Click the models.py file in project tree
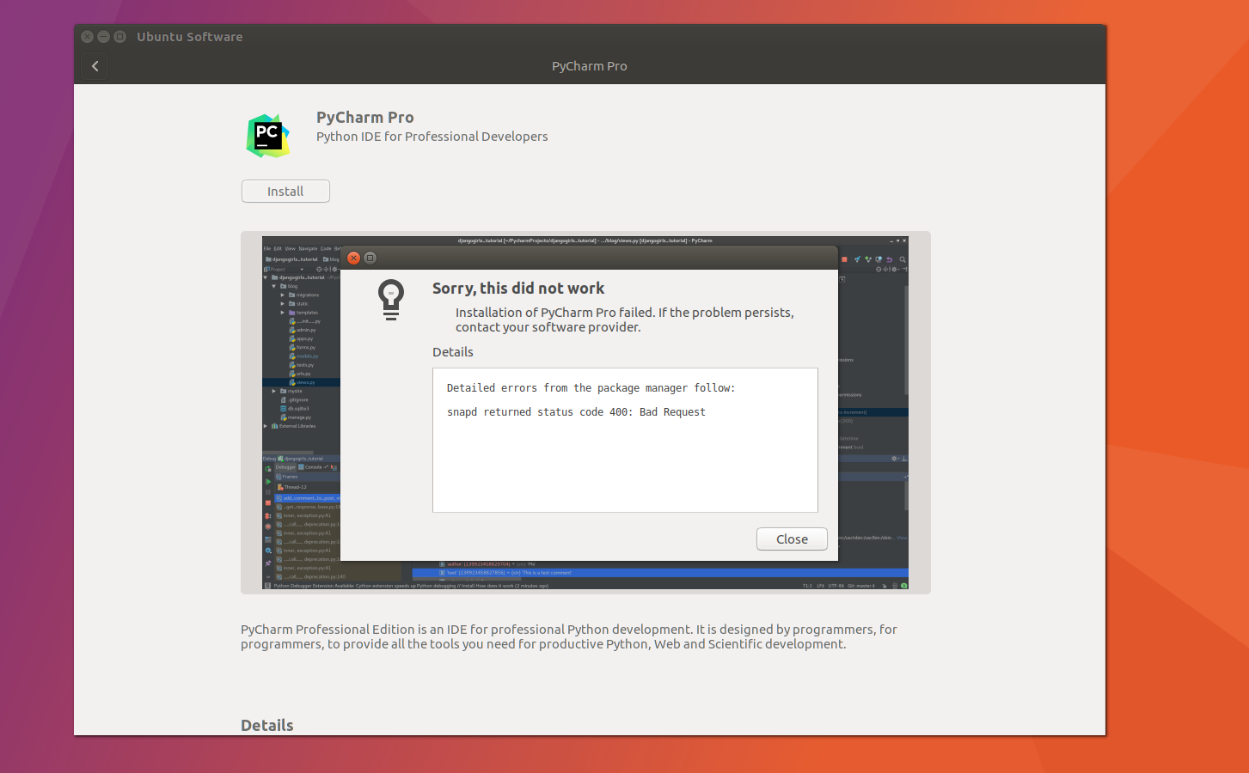Viewport: 1249px width, 773px height. point(307,356)
